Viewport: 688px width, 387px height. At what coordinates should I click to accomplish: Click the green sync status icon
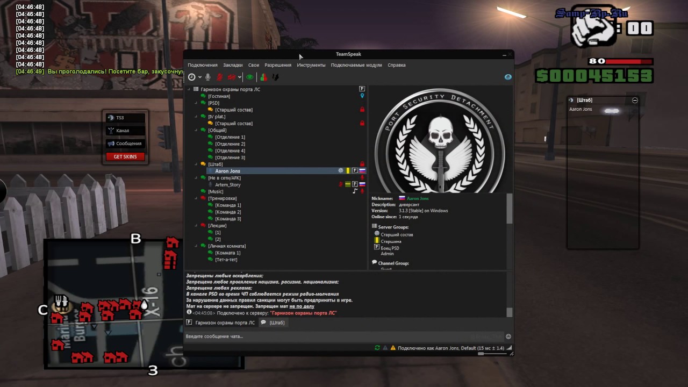click(x=377, y=348)
